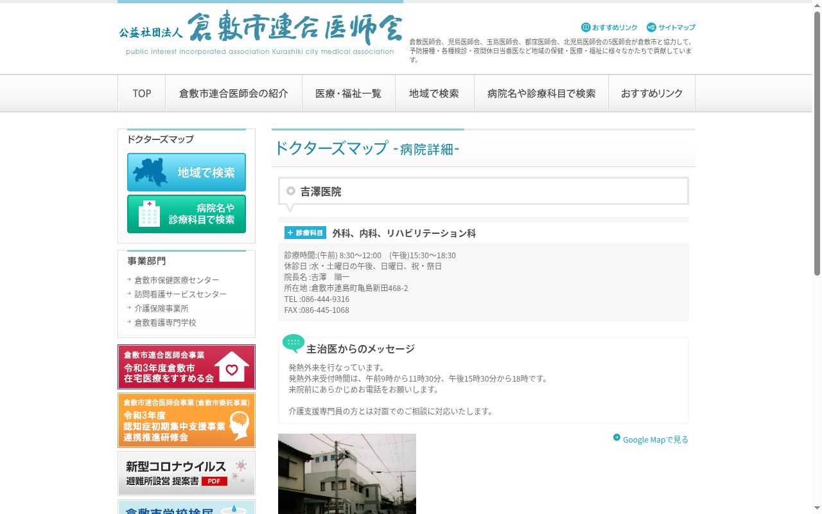822x514 pixels.
Task: Click the 診療科目 plus badge
Action: coord(305,233)
